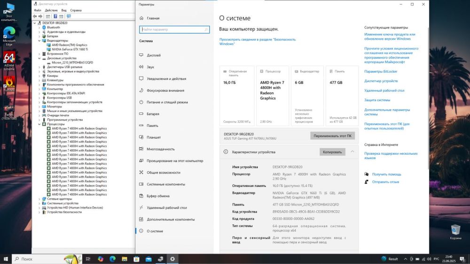Open Windows Security details link
The height and width of the screenshot is (264, 470).
[x=257, y=42]
